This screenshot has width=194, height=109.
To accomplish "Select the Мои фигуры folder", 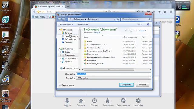I will coord(92,54).
